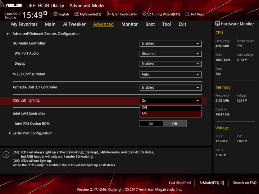Open Qfan Control fan icon
The width and height of the screenshot is (259, 194).
click(x=109, y=14)
